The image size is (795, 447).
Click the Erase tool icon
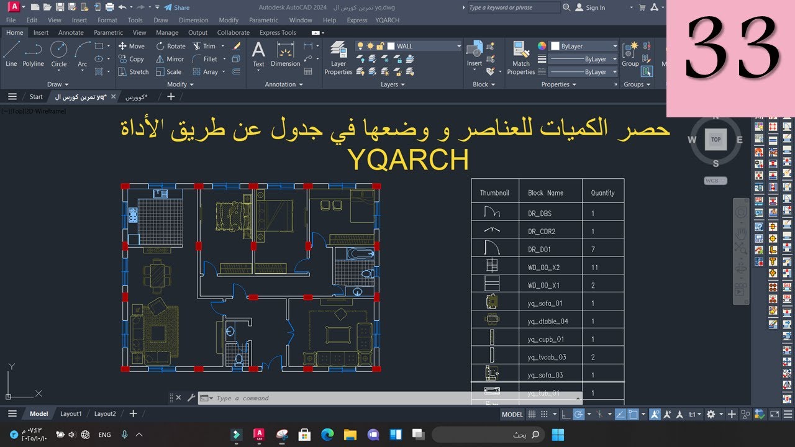236,46
